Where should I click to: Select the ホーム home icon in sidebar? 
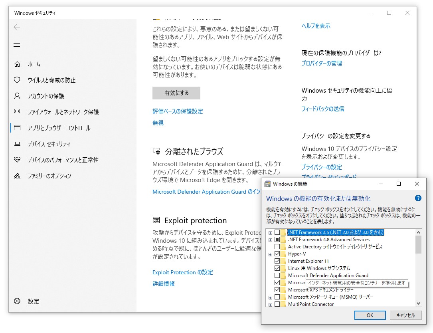pos(17,64)
